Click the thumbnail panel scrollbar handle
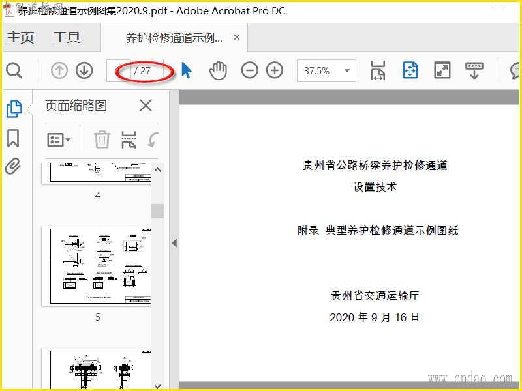Screen dimensions: 522x391 click(157, 211)
